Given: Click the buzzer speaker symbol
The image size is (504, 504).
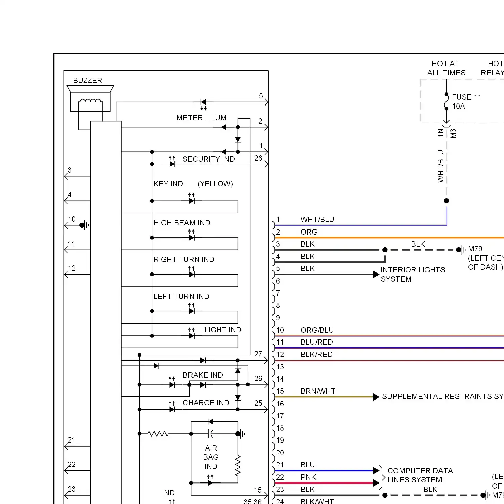Looking at the screenshot, I should point(90,98).
